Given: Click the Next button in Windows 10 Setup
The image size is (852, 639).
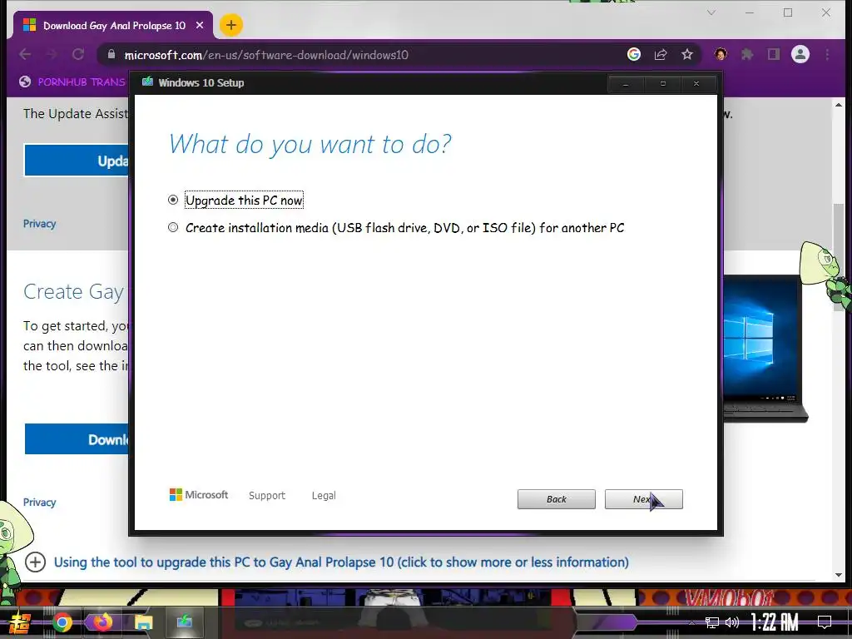Looking at the screenshot, I should click(643, 499).
